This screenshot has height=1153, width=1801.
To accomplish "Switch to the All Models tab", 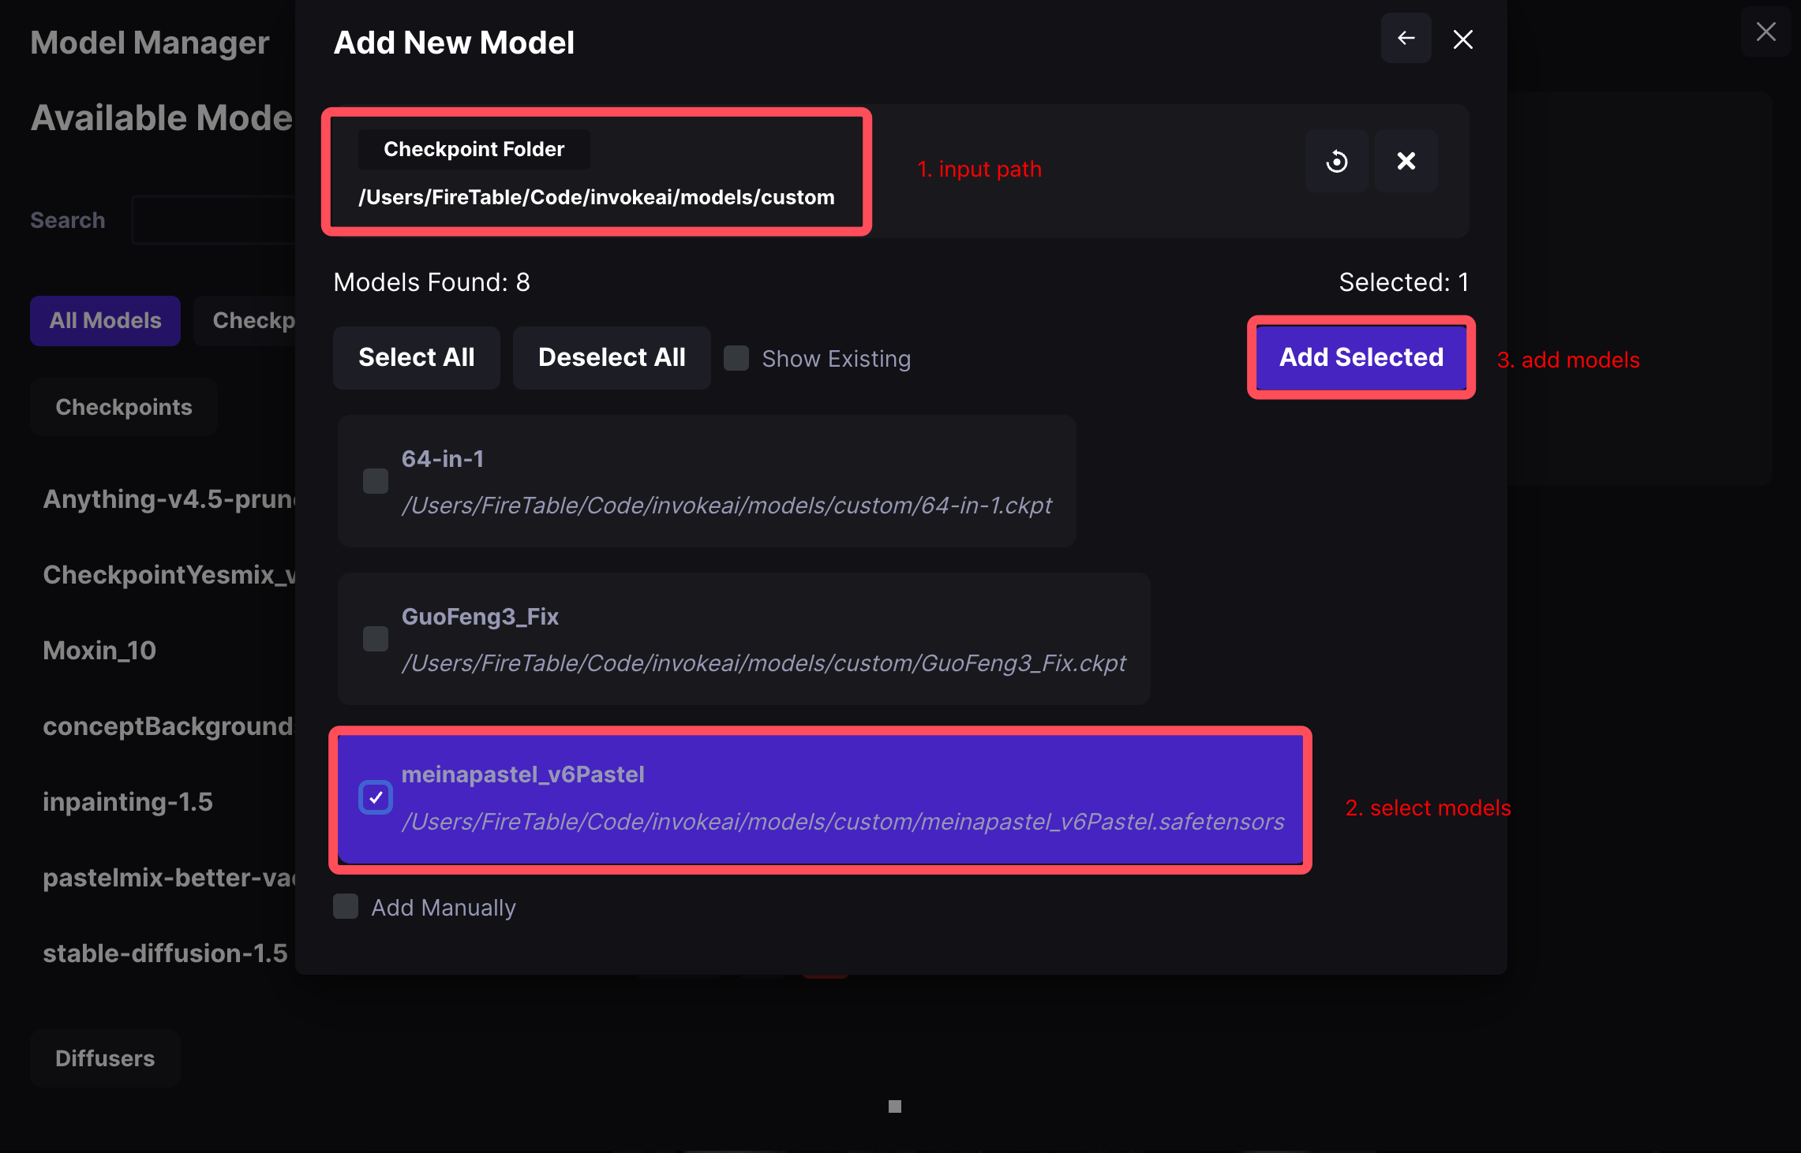I will [105, 320].
